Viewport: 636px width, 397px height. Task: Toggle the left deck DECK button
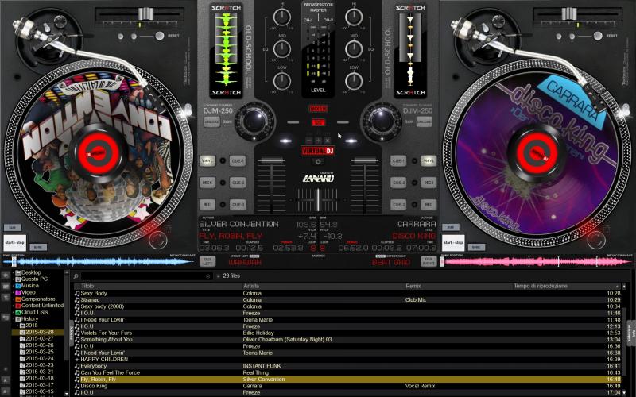click(207, 183)
